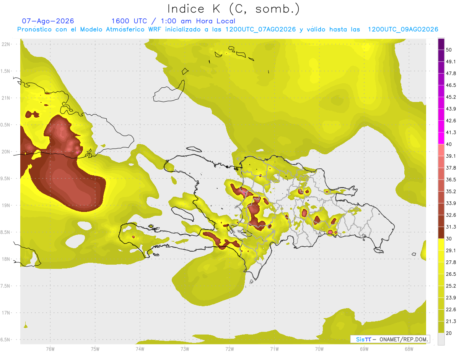Click the colorbar value "39.1"
This screenshot has height=354, width=459.
(x=451, y=156)
